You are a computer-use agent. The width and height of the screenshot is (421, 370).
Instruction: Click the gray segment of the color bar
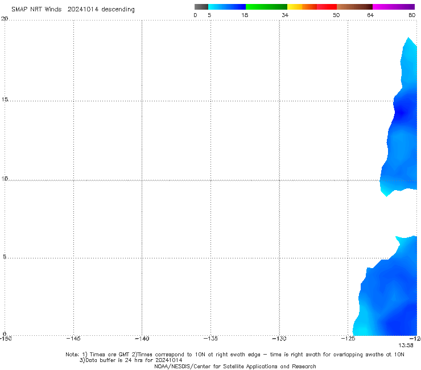[x=201, y=7]
